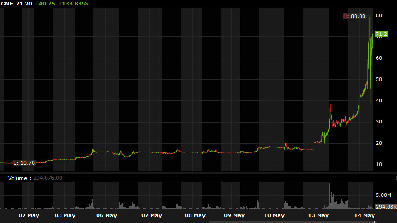Click the H: 80.00 high marker
This screenshot has height=223, width=397.
[x=354, y=16]
